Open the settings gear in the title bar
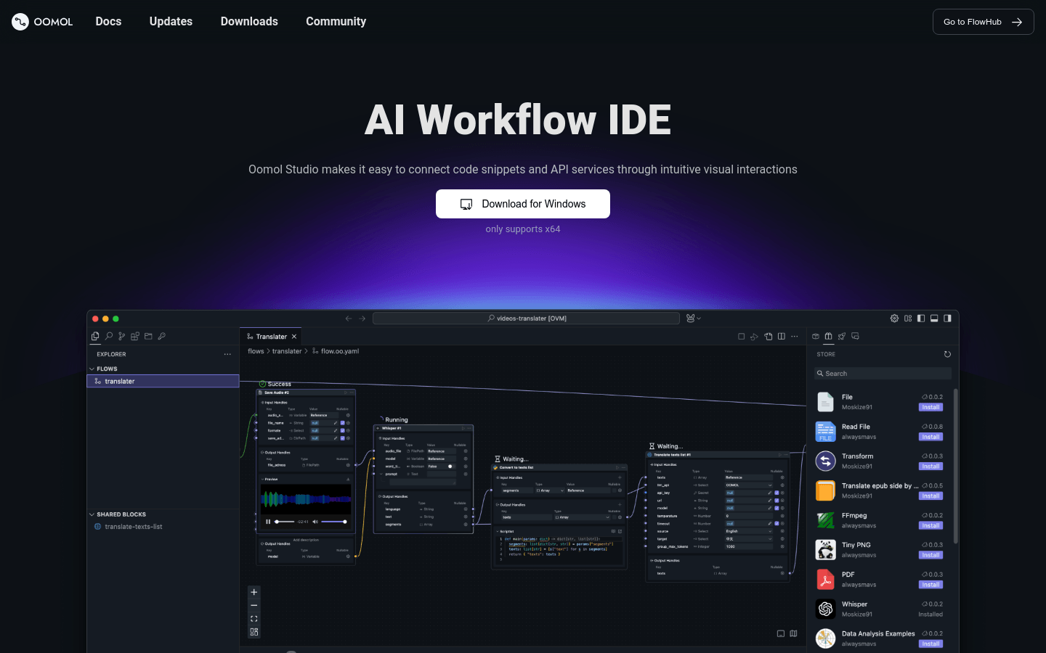This screenshot has width=1046, height=653. [894, 319]
